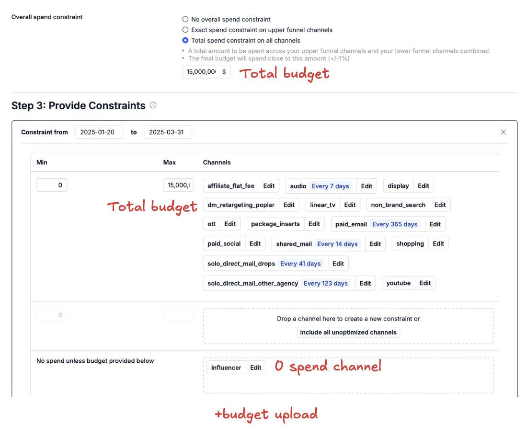The height and width of the screenshot is (438, 527).
Task: Click the Max value input field
Action: 178,185
